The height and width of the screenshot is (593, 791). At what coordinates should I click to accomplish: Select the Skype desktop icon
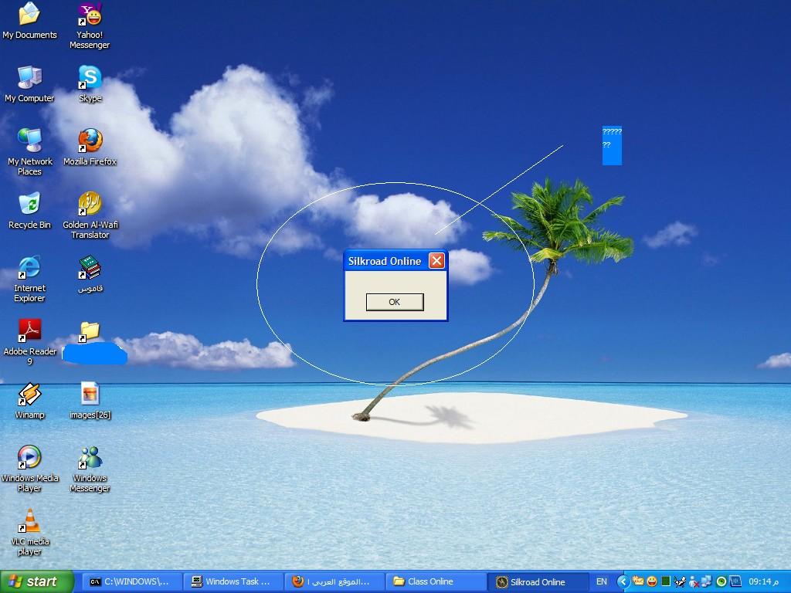pos(90,78)
